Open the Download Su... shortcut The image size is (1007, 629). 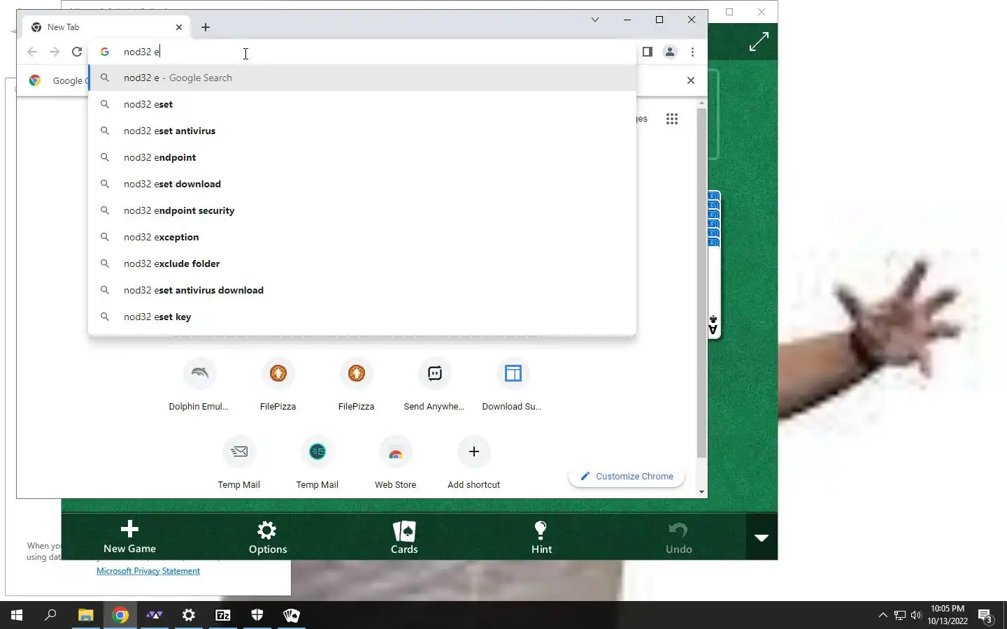point(513,384)
